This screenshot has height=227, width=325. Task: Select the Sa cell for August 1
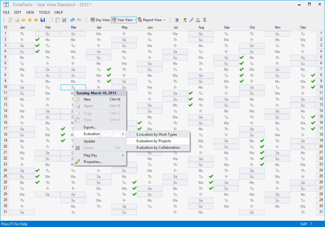pyautogui.click(x=201, y=34)
